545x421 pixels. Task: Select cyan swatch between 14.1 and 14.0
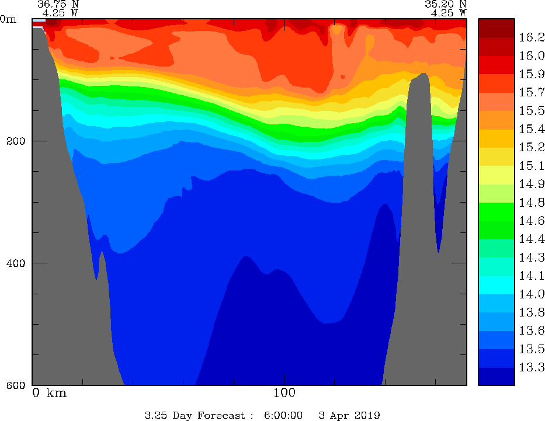pyautogui.click(x=497, y=285)
